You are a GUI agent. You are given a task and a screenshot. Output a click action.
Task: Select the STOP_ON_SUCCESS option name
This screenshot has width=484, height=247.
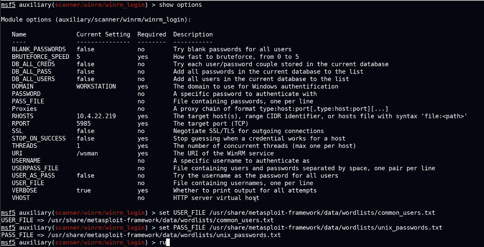click(x=39, y=139)
